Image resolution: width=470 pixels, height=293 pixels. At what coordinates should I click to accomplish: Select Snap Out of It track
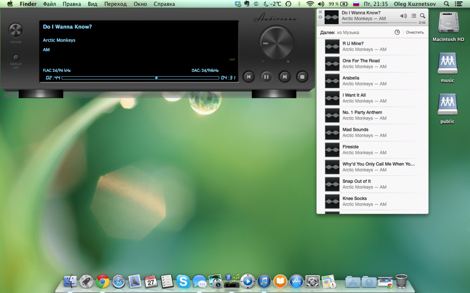pyautogui.click(x=372, y=184)
